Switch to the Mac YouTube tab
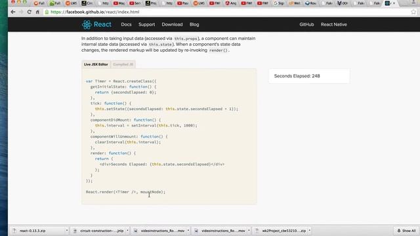 pyautogui.click(x=119, y=3)
